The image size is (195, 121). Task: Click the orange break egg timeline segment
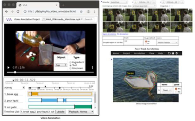coord(35,94)
